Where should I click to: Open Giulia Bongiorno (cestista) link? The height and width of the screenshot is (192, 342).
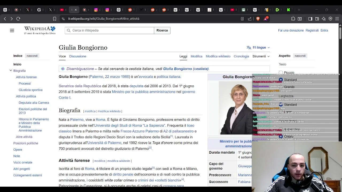click(x=186, y=69)
